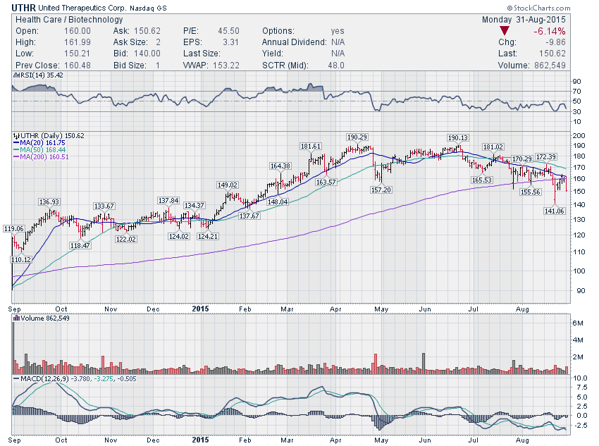Click United Therapeutics Corp. company name
The width and height of the screenshot is (599, 446).
82,8
